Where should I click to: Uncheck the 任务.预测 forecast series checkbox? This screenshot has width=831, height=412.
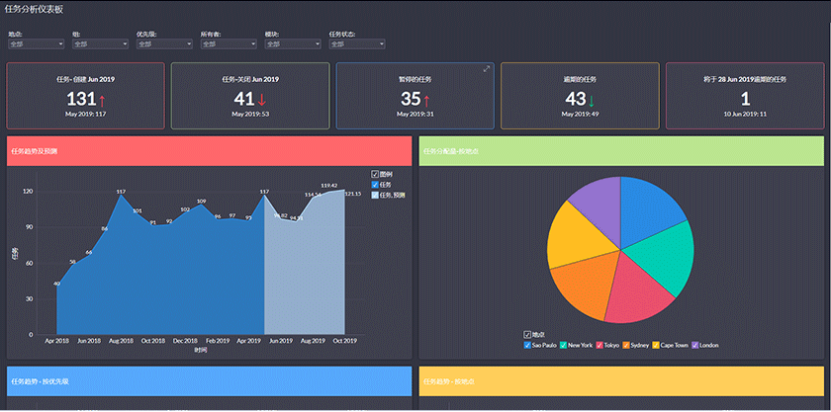(375, 195)
